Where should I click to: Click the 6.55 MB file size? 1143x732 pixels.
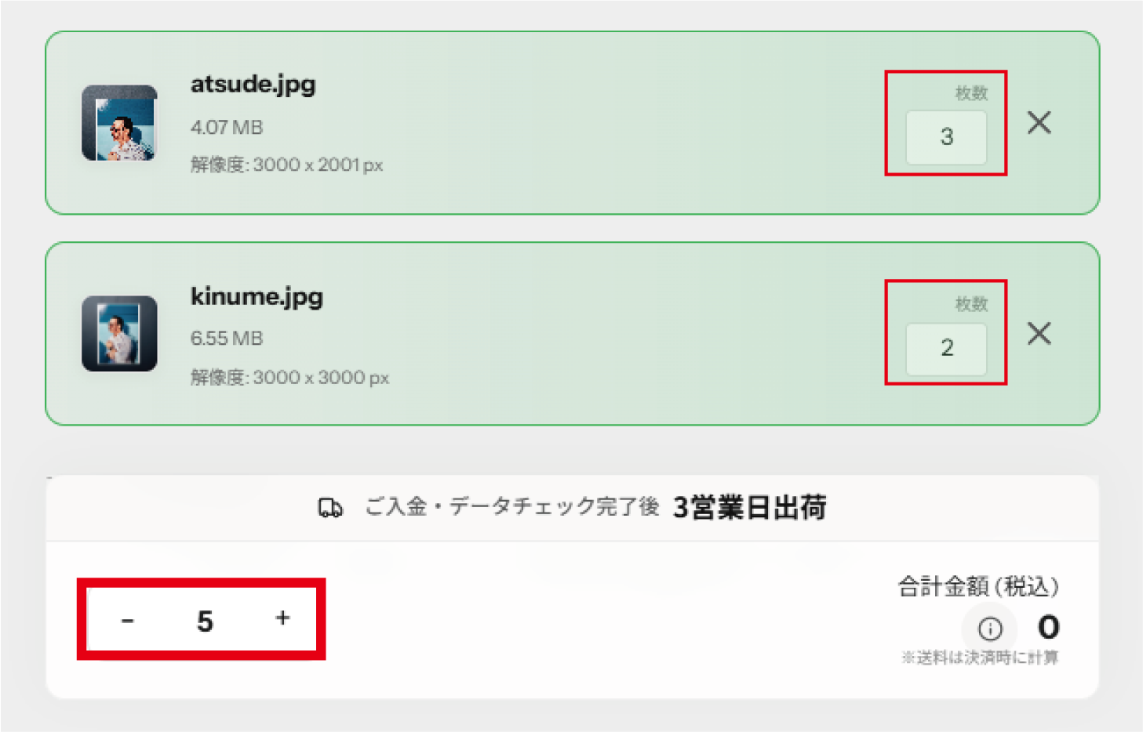[x=227, y=339]
